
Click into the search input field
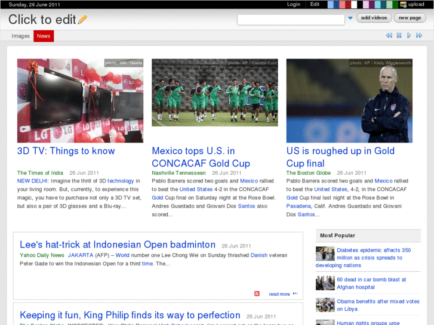click(x=291, y=20)
